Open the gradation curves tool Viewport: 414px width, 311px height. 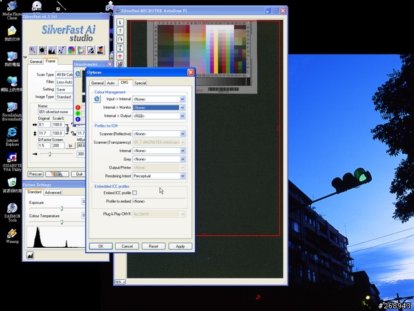point(62,50)
